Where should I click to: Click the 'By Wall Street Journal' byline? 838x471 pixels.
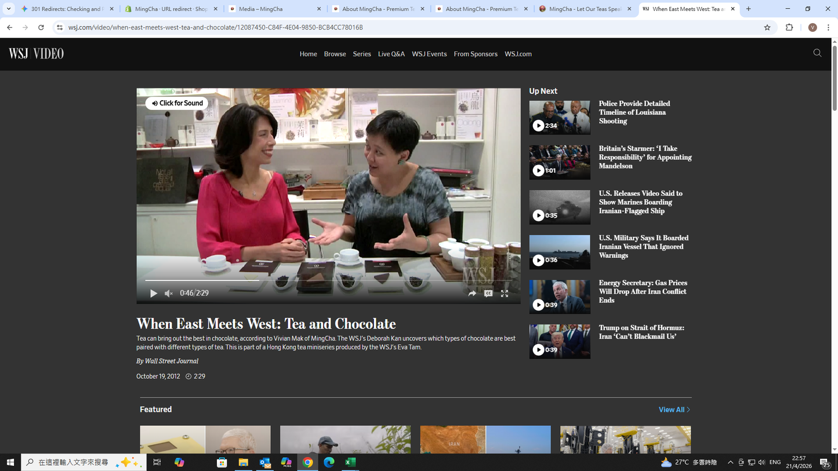coord(168,361)
